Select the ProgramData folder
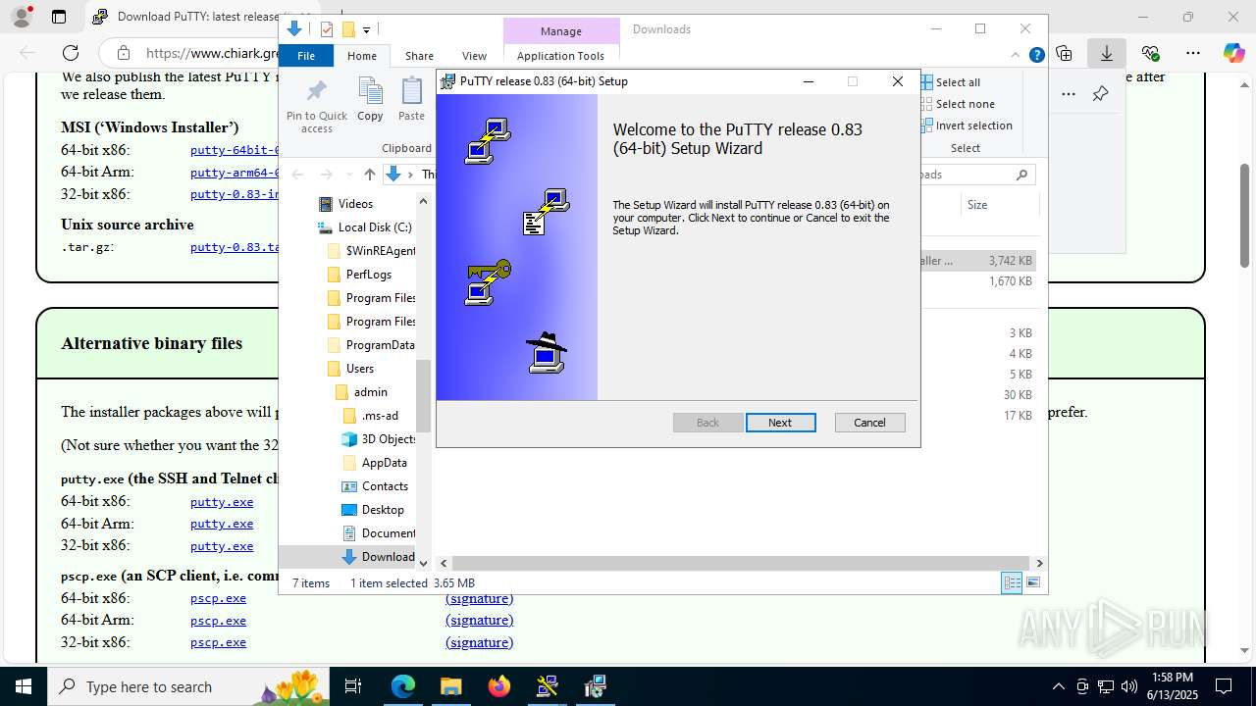Viewport: 1256px width, 706px height. click(371, 345)
